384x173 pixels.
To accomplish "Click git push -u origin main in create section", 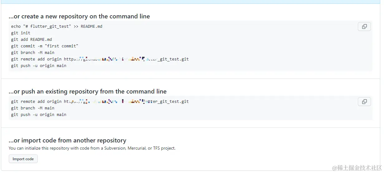I will coord(39,66).
